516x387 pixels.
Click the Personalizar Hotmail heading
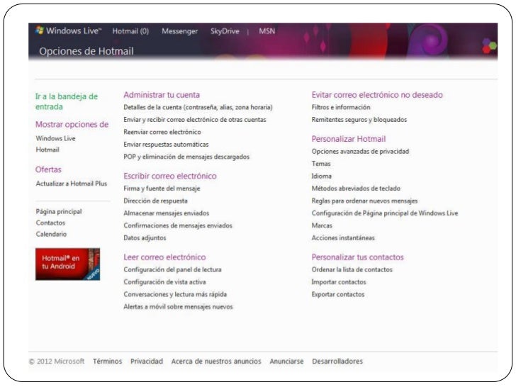pyautogui.click(x=349, y=139)
